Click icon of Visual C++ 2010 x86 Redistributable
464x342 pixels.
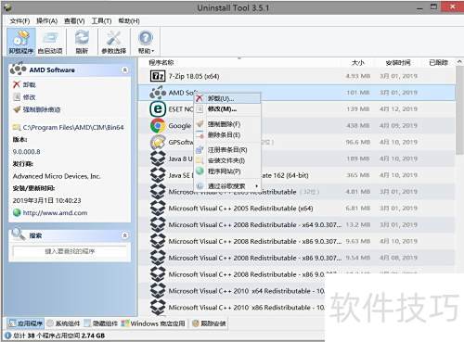click(x=158, y=308)
